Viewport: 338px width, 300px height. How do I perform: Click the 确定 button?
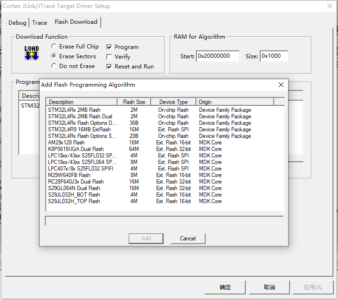click(x=225, y=287)
